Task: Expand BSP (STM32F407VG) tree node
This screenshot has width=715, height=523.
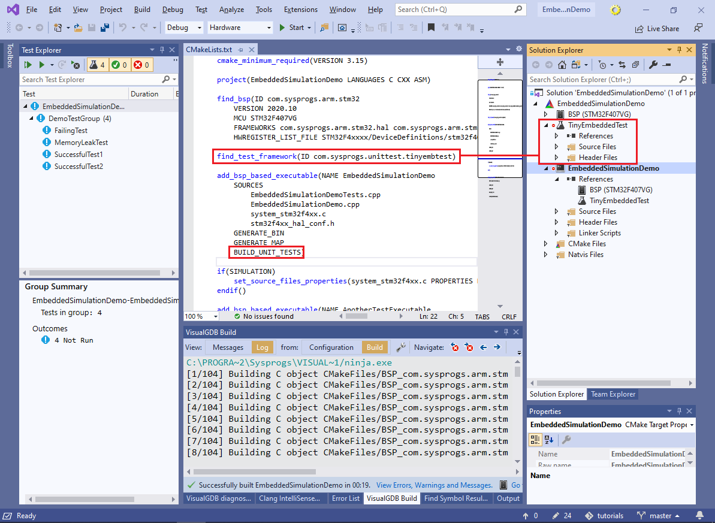Action: 546,114
